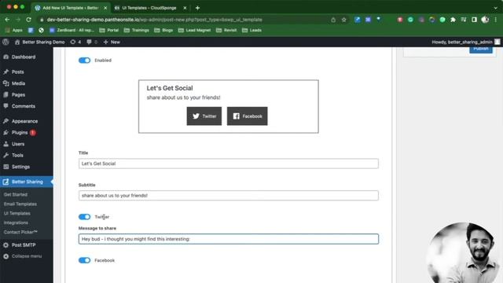Toggle the Enabled switch
Screen dimensions: 503x283
[84, 61]
